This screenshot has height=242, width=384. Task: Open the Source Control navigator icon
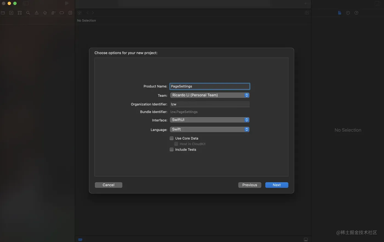point(11,13)
